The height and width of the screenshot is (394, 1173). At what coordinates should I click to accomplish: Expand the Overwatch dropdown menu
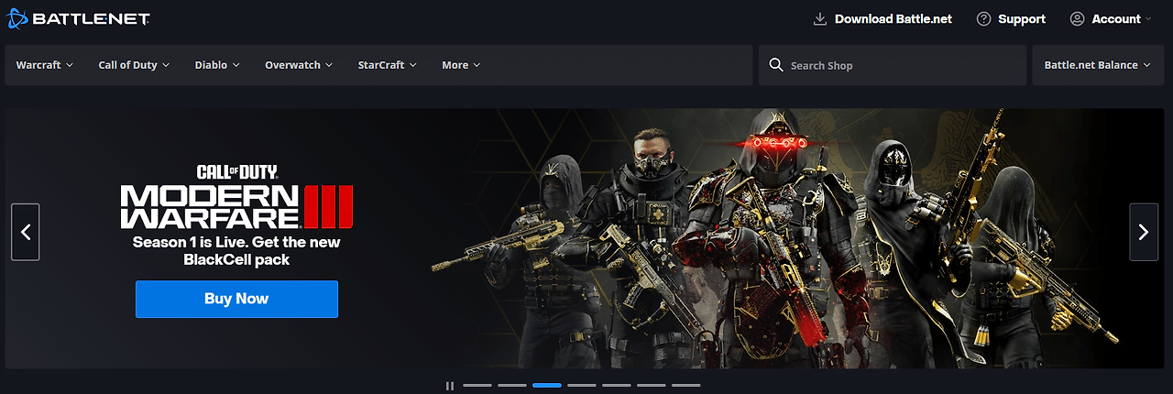click(x=299, y=65)
